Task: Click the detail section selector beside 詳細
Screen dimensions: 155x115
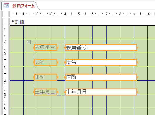Action: 6,22
